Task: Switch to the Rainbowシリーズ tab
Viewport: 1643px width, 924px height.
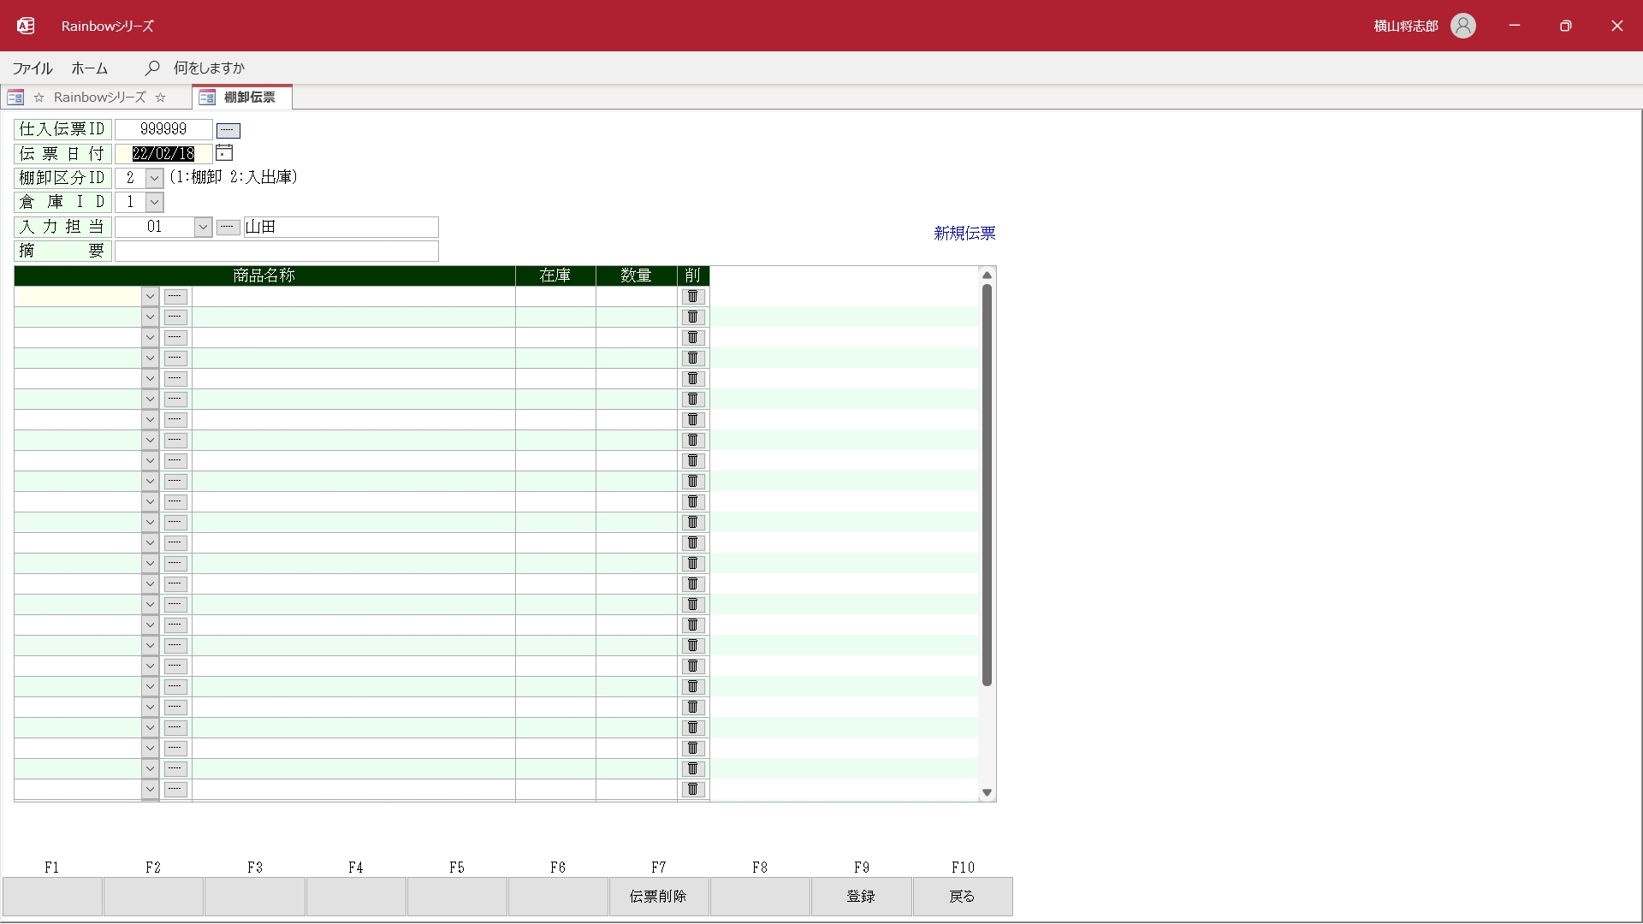Action: click(x=99, y=98)
